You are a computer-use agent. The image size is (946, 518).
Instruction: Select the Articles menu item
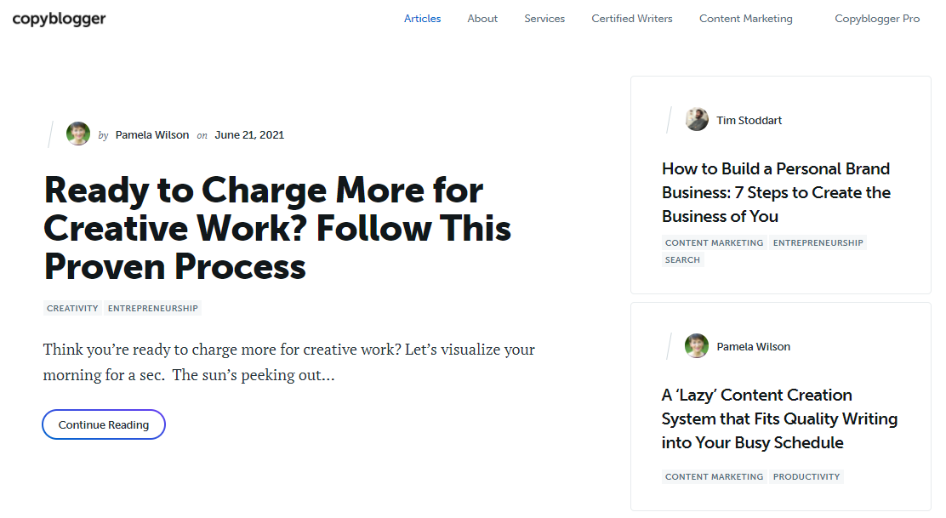(422, 18)
